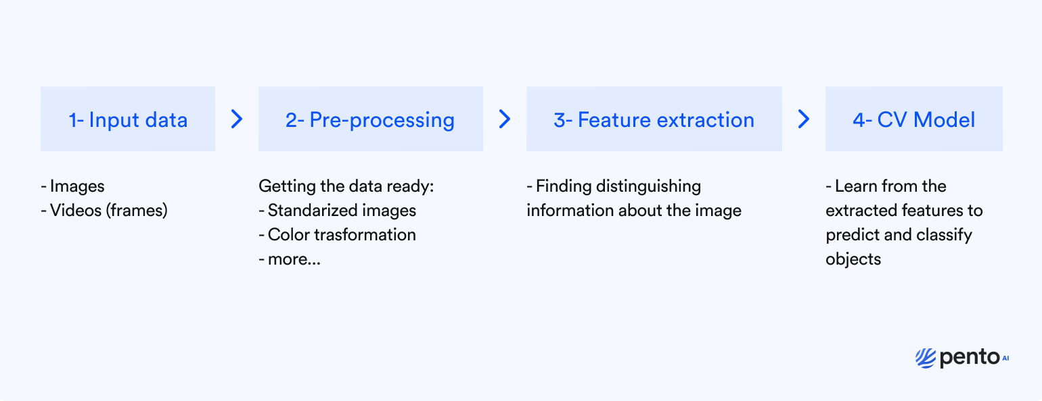The image size is (1042, 401).
Task: Click the "- more..." bullet text
Action: coord(290,259)
